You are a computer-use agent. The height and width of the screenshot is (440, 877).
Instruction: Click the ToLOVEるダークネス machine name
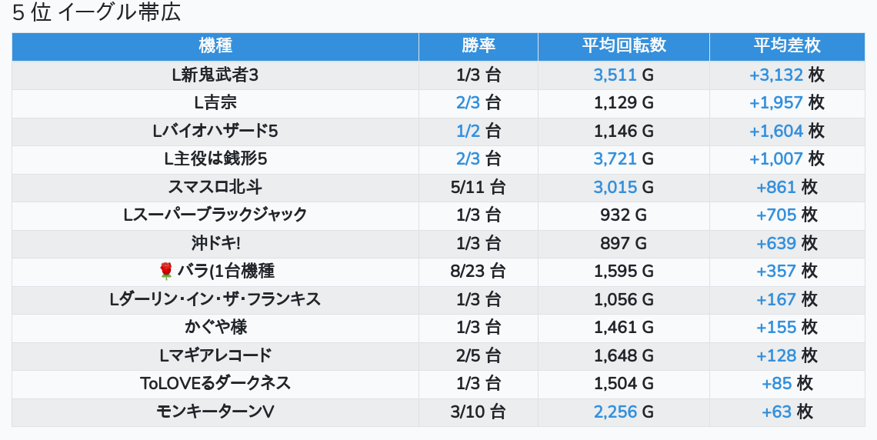[x=215, y=383]
